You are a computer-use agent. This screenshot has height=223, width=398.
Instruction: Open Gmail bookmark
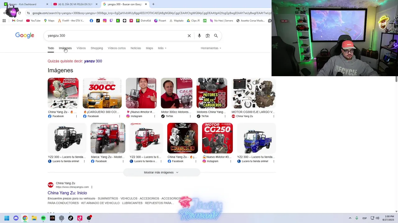(17, 21)
